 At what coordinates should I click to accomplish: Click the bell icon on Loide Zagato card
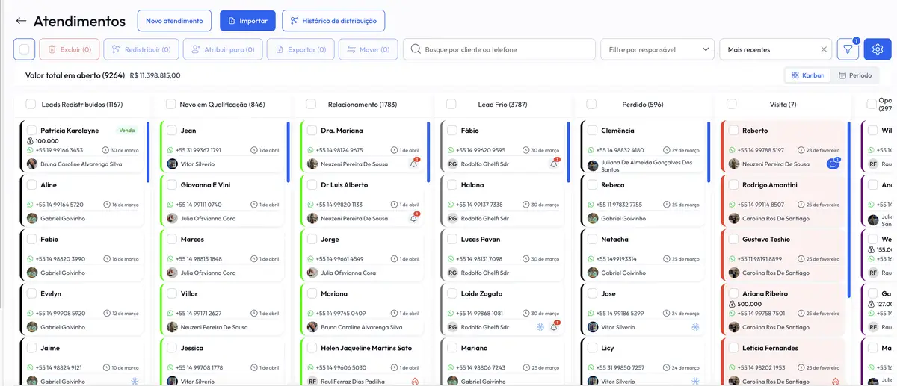click(x=554, y=327)
